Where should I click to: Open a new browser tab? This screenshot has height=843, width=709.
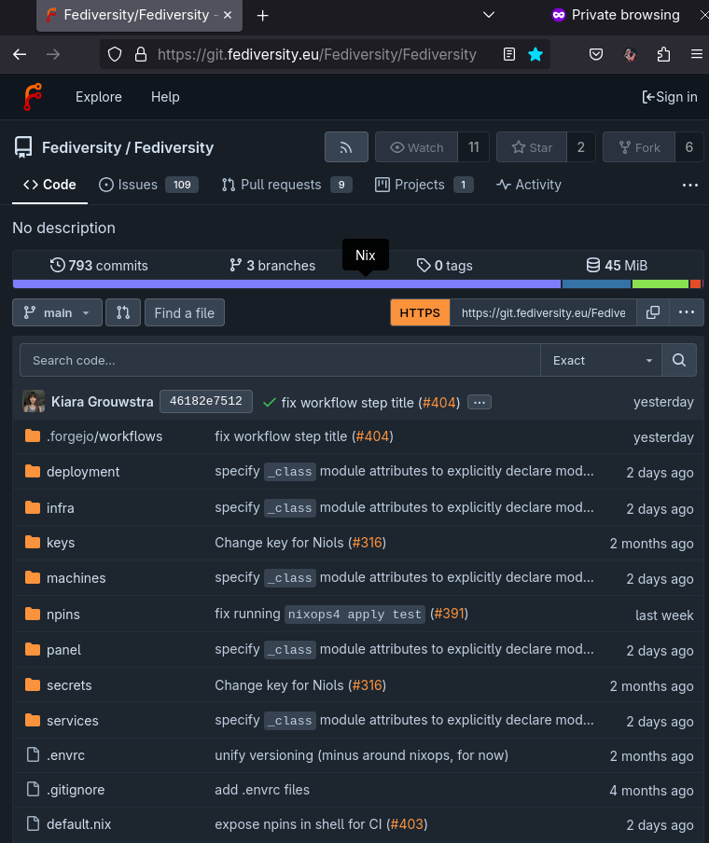pos(262,16)
